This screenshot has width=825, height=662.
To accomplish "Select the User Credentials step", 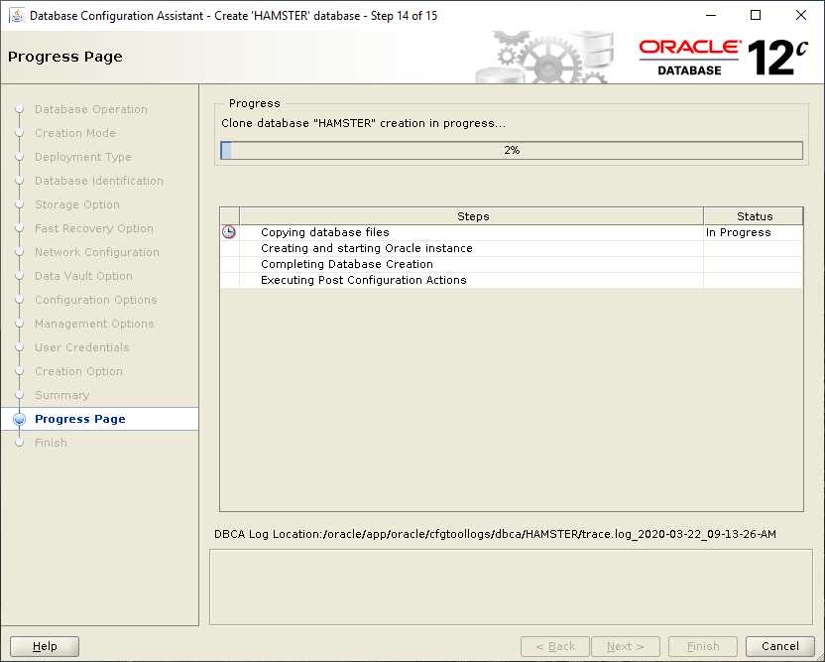I will [x=81, y=347].
